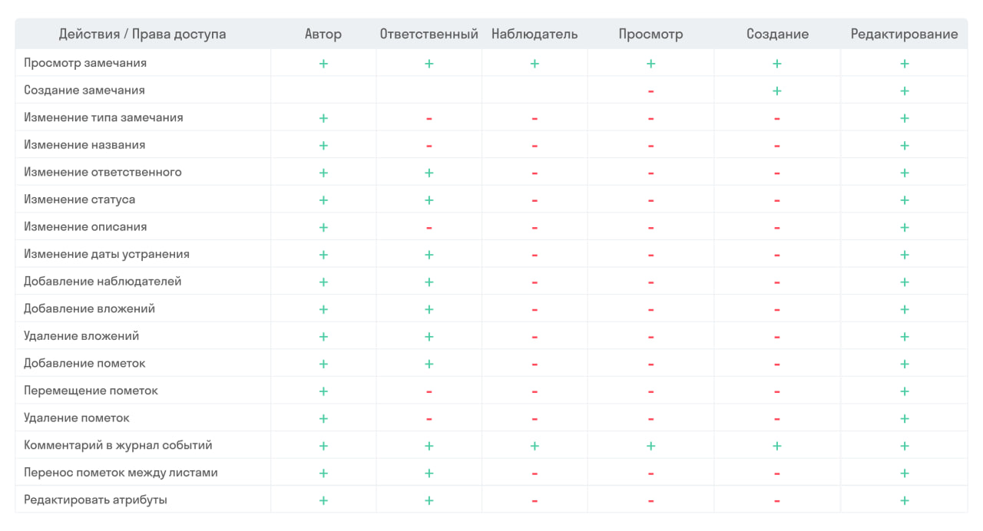Screen dimensions: 983x531
Task: Select the Ответственный column header
Action: click(429, 34)
